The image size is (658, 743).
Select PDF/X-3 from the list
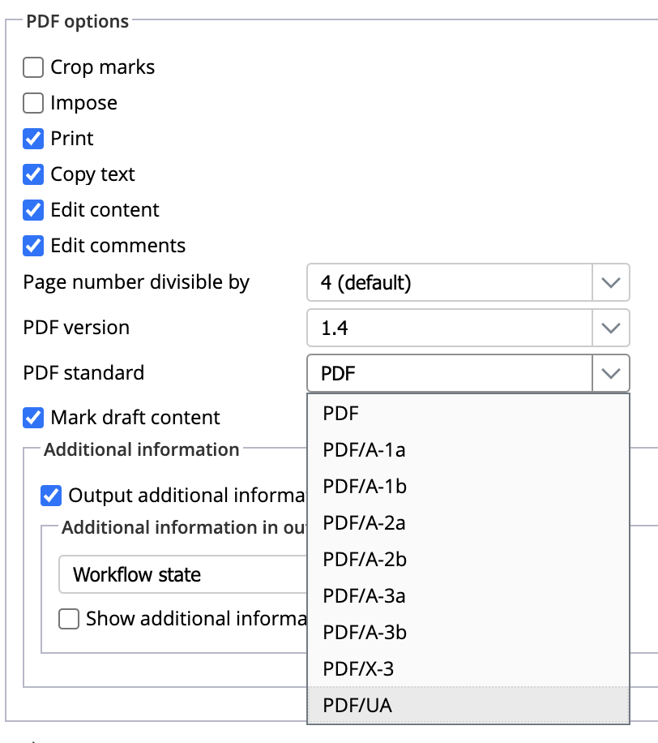358,669
